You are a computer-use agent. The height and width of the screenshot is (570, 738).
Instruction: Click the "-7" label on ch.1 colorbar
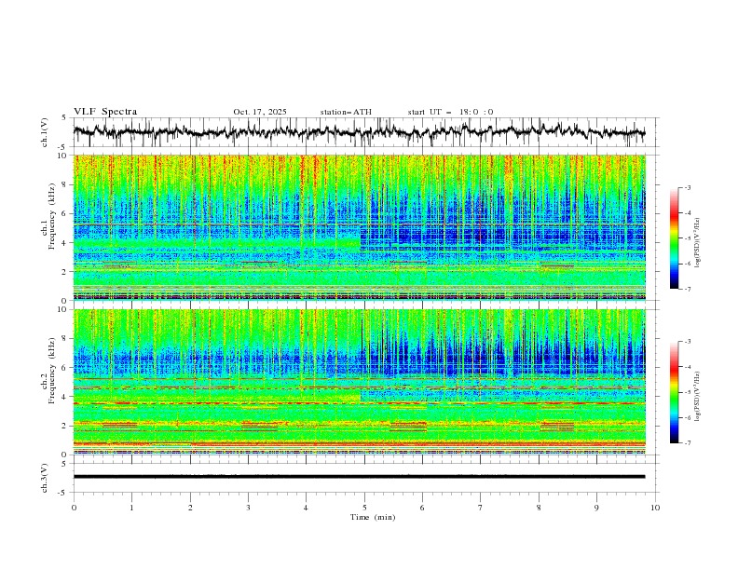(688, 289)
